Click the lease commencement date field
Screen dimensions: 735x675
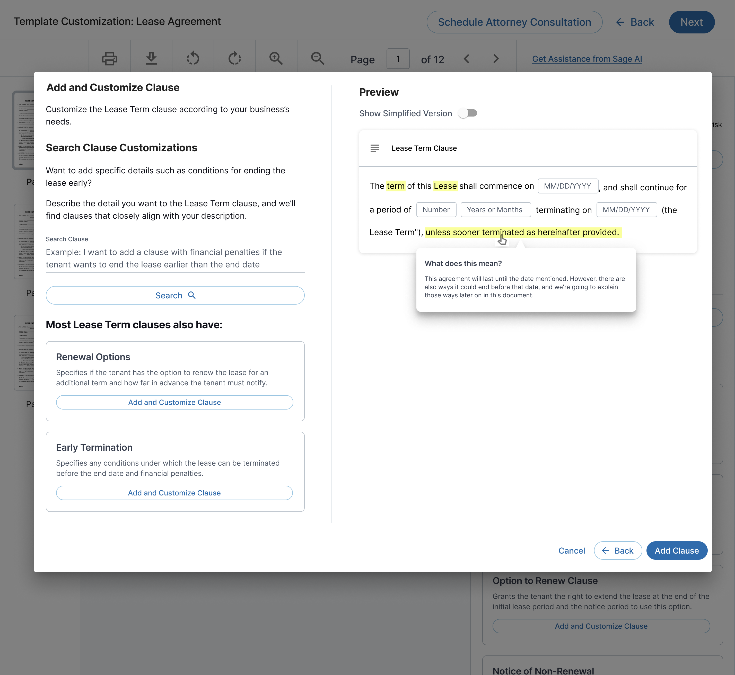pos(567,186)
